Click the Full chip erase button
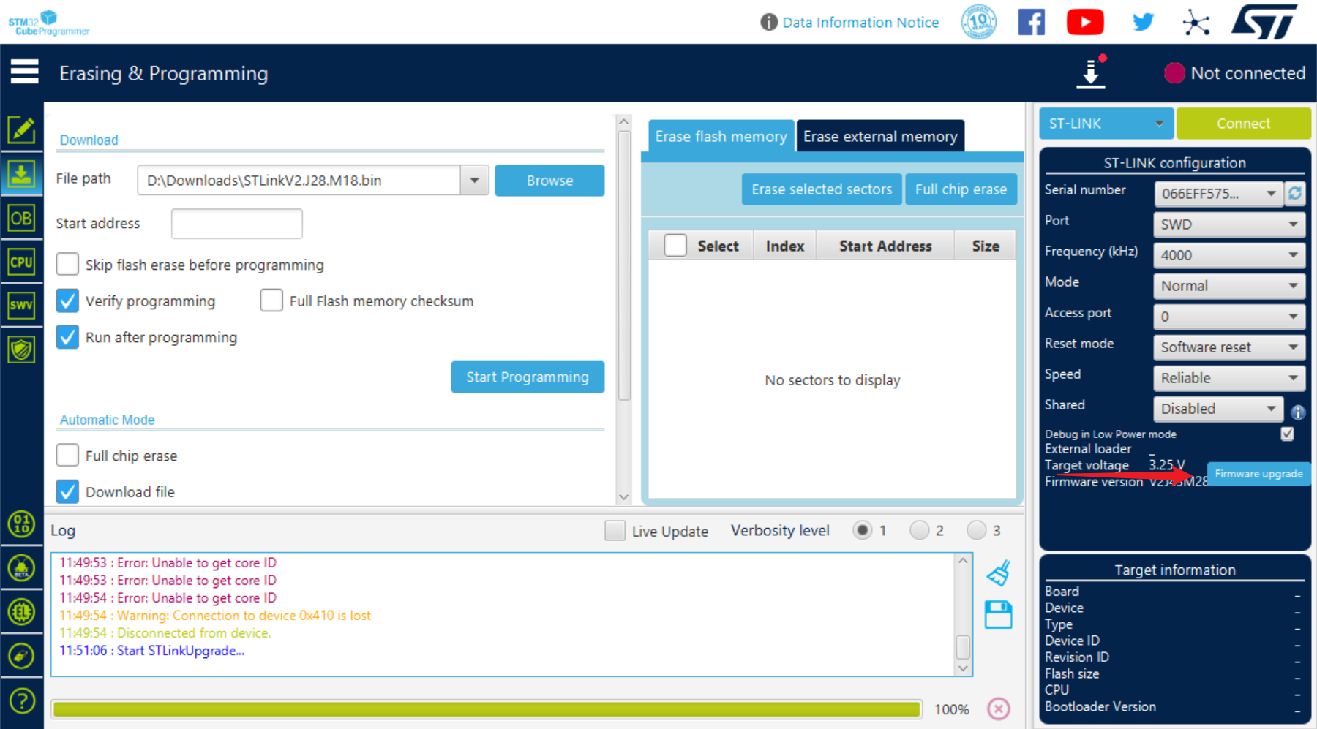This screenshot has width=1317, height=729. pos(961,189)
